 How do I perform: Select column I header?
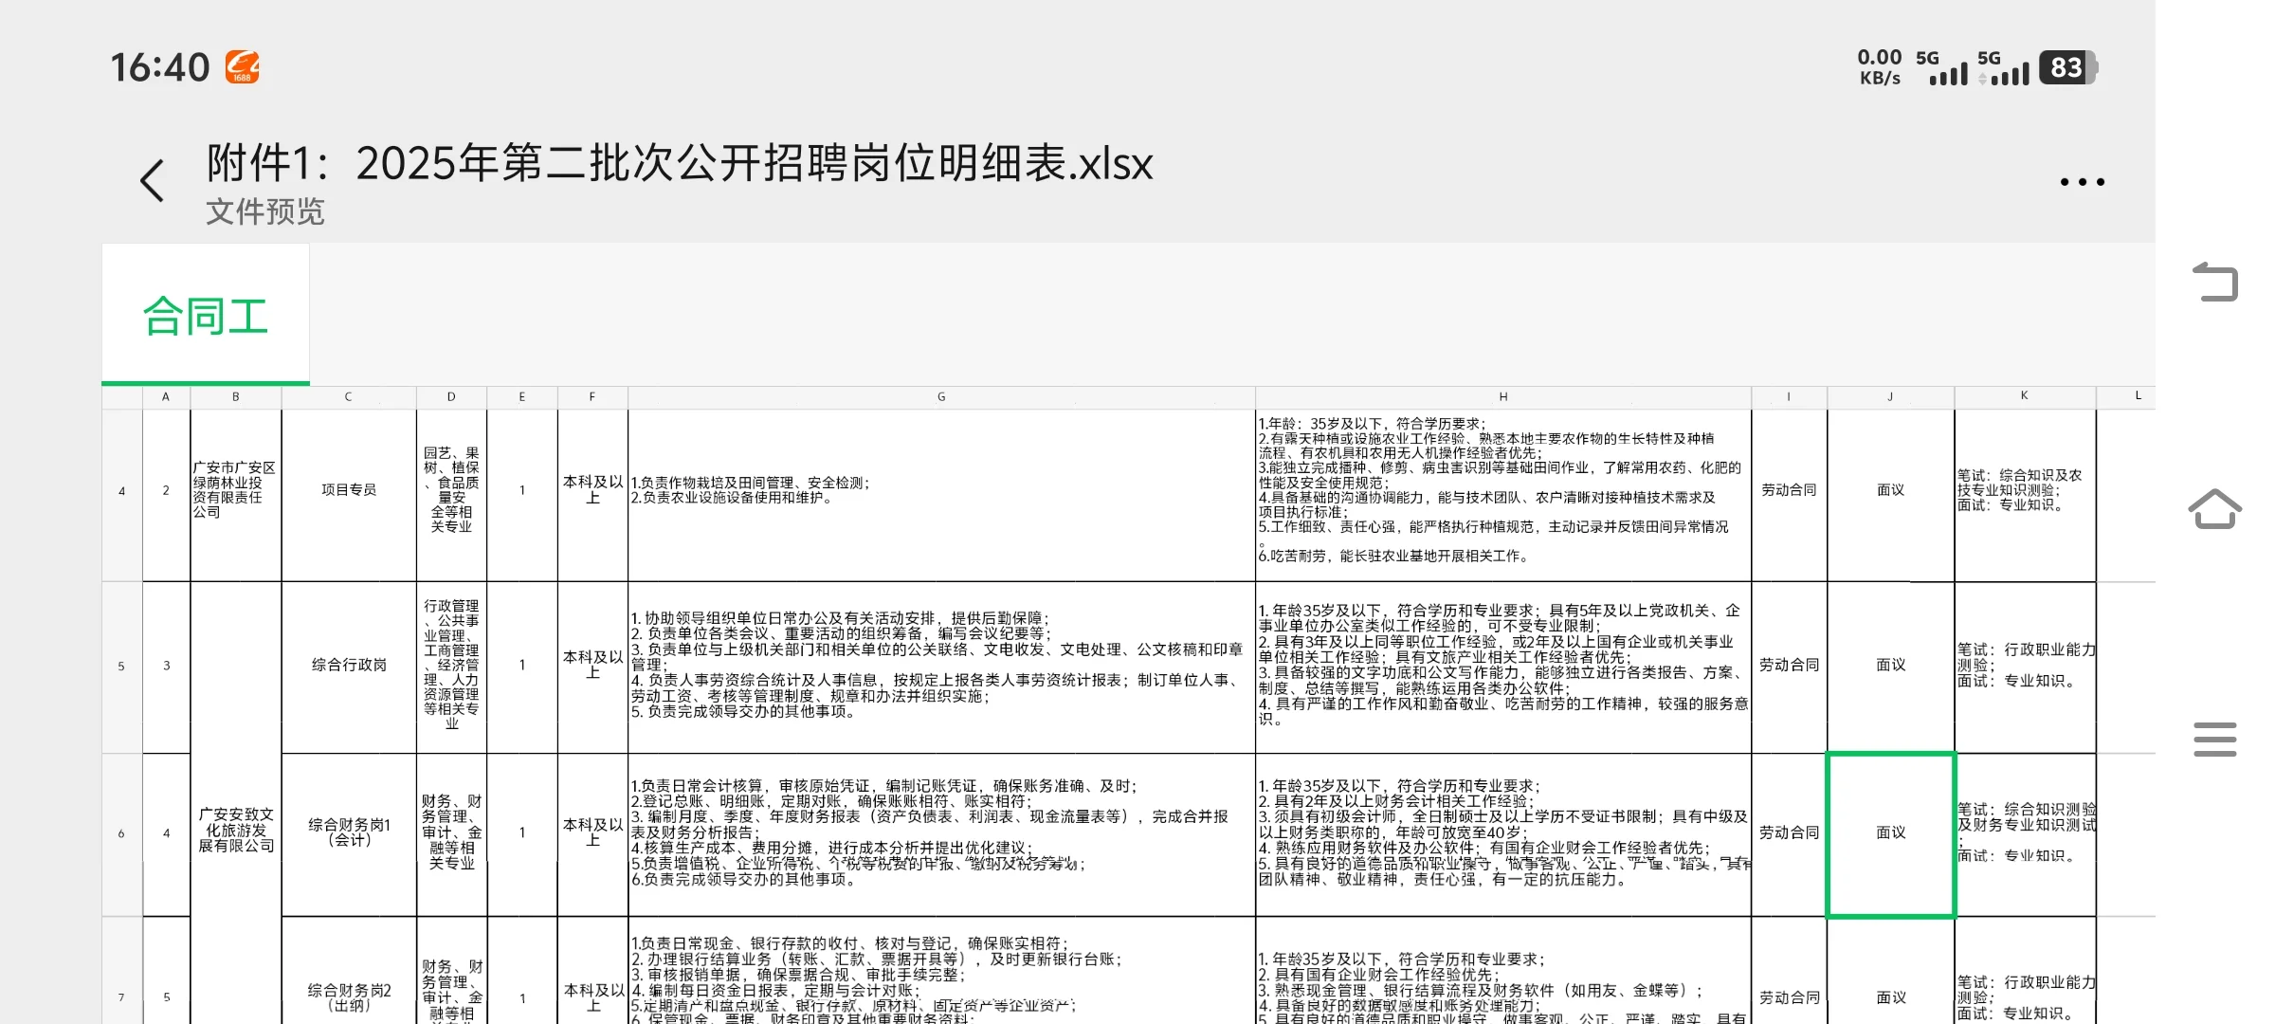[1789, 397]
